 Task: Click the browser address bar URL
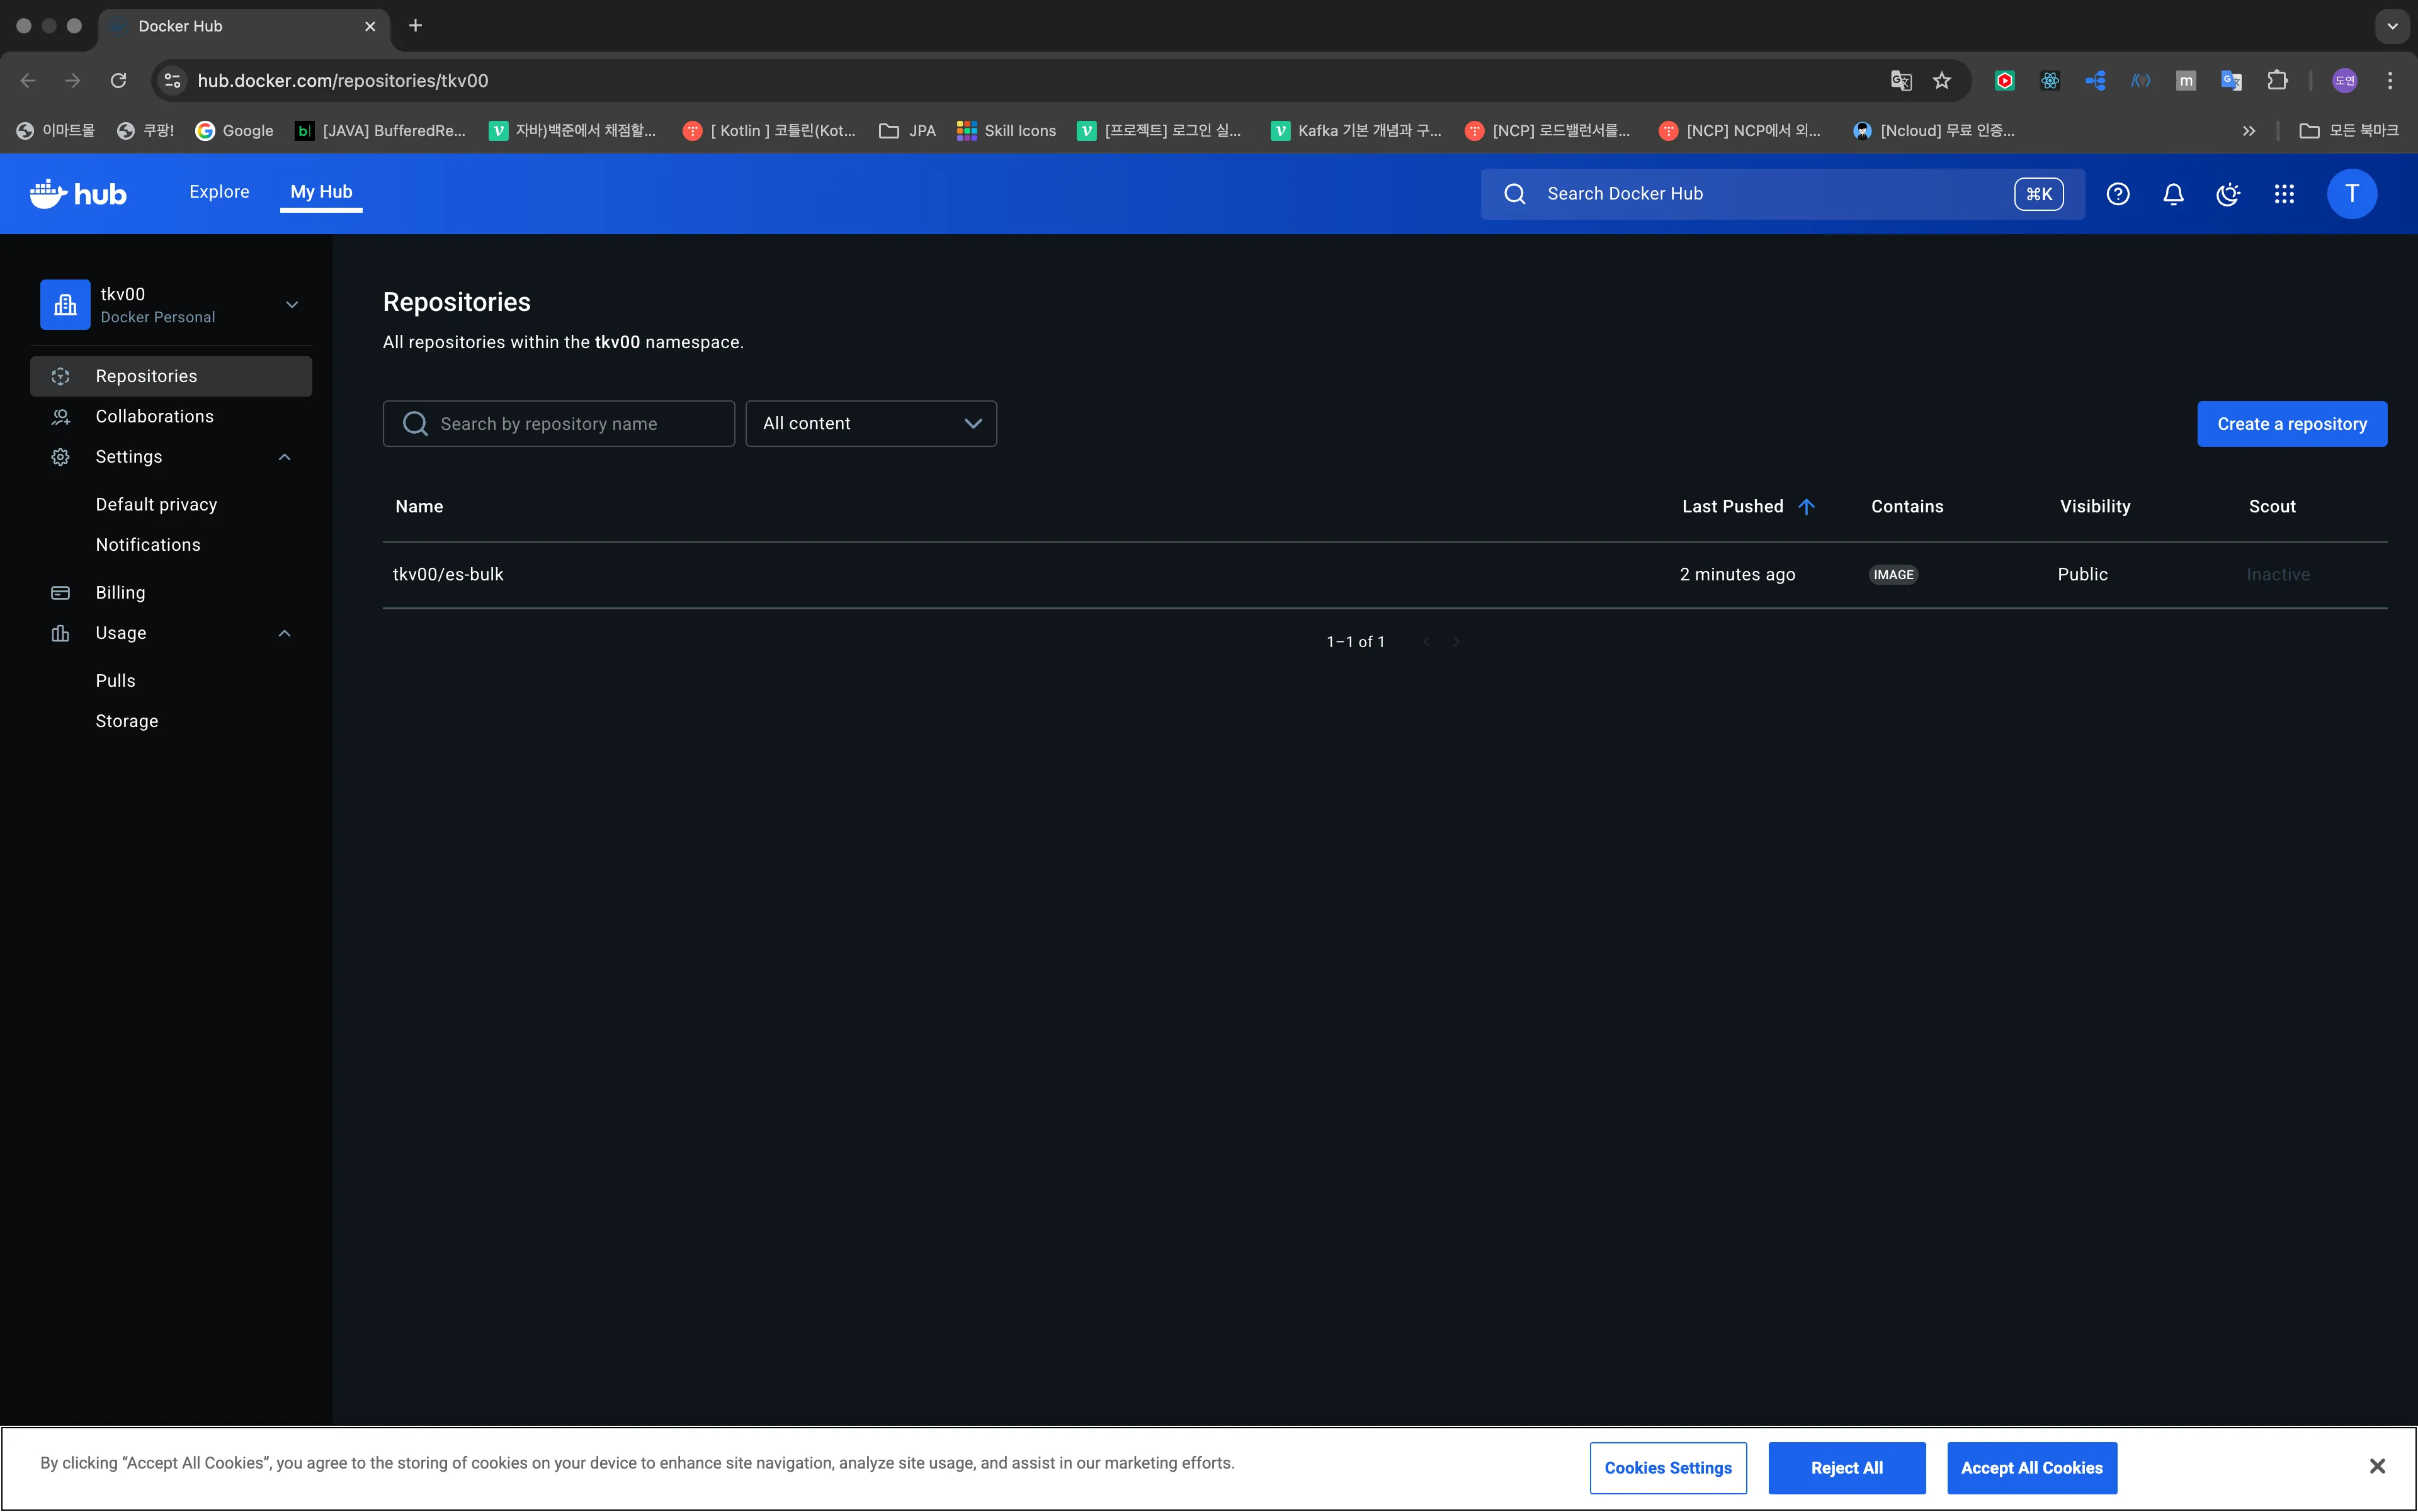click(x=343, y=80)
